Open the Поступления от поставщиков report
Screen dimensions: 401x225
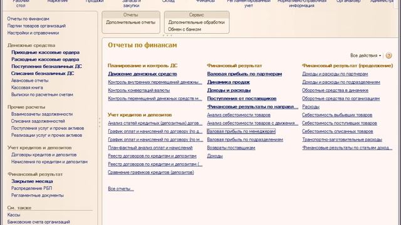coord(241,98)
